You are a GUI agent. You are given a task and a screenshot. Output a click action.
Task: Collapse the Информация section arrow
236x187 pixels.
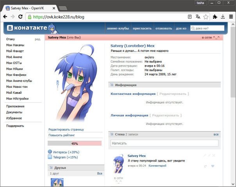click(x=112, y=85)
